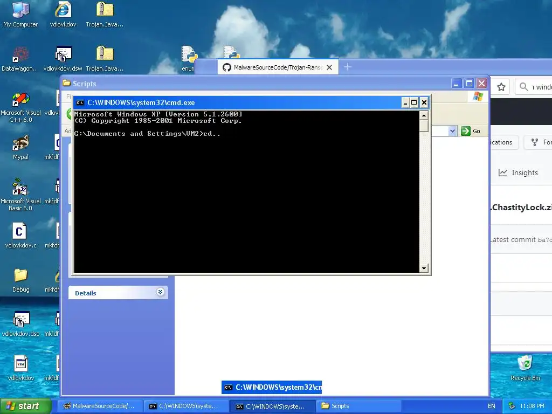The width and height of the screenshot is (552, 414).
Task: Click the Latest commit text in browser
Action: (513, 240)
